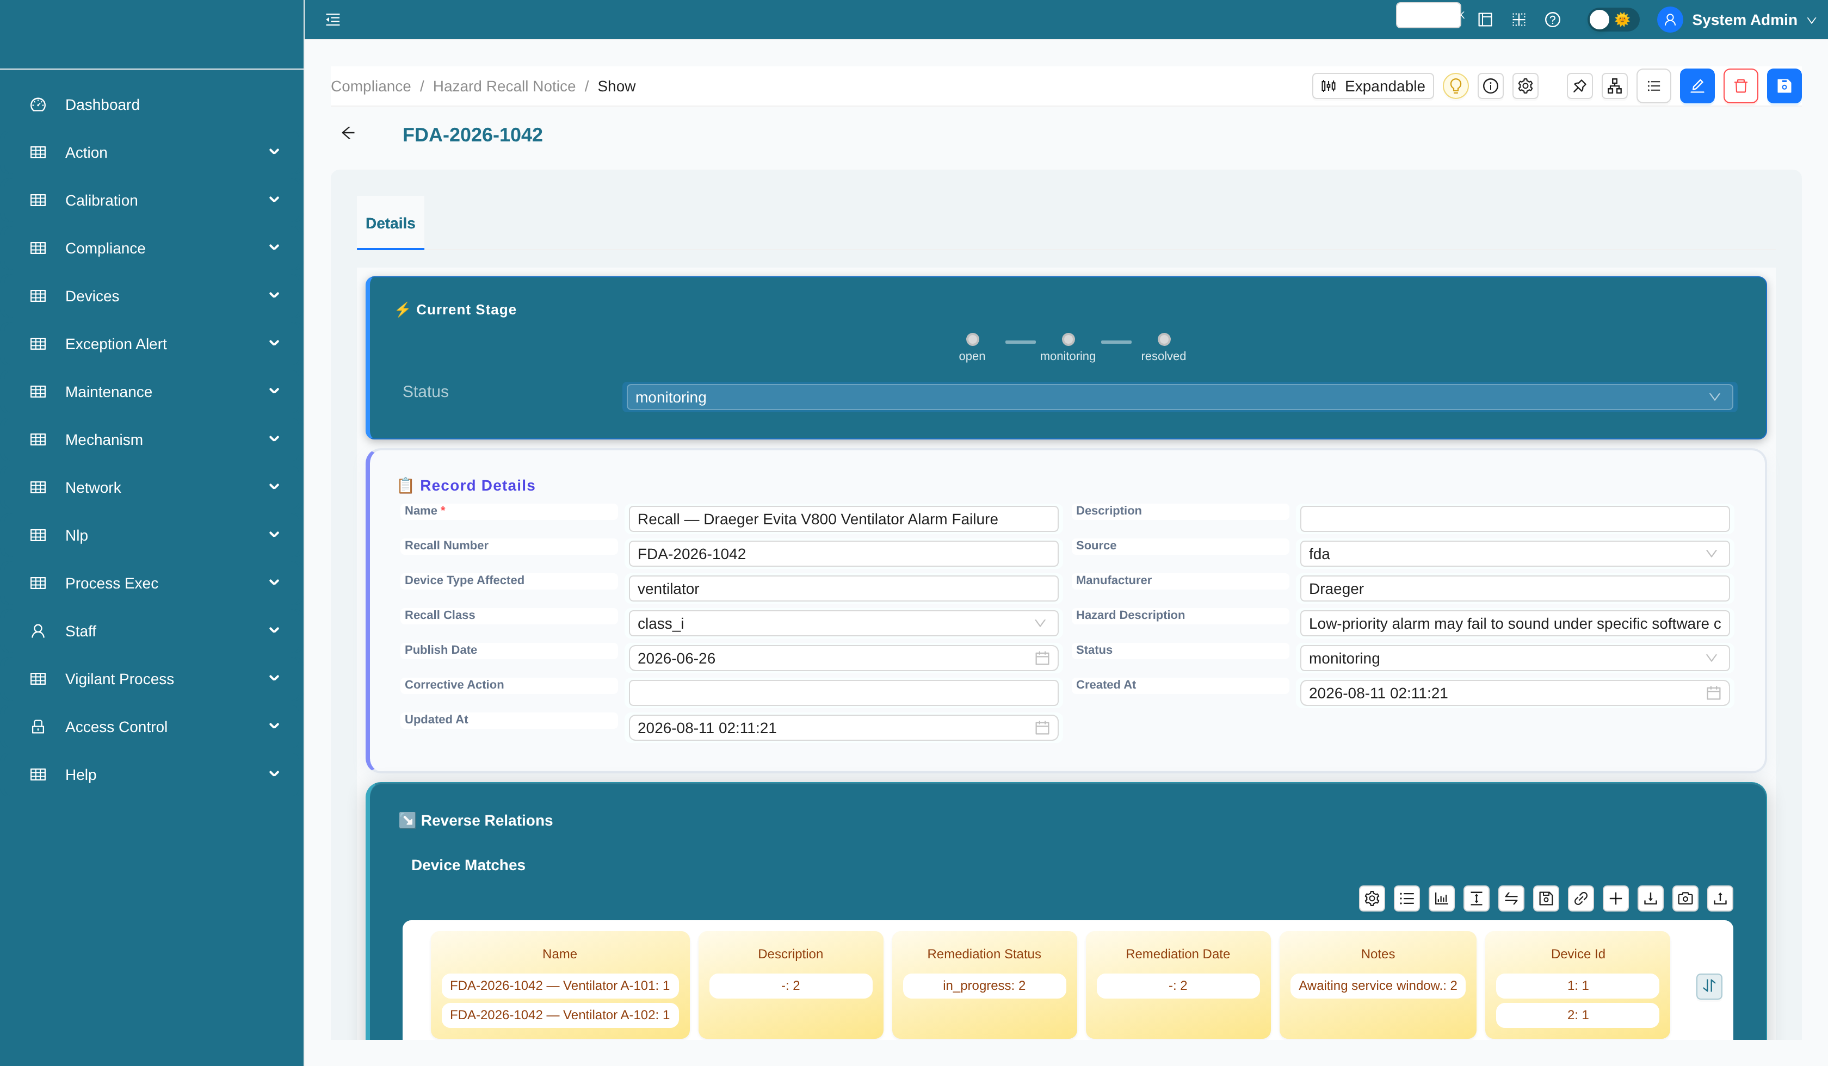The image size is (1828, 1066).
Task: Click the Corrective Action field
Action: point(843,693)
